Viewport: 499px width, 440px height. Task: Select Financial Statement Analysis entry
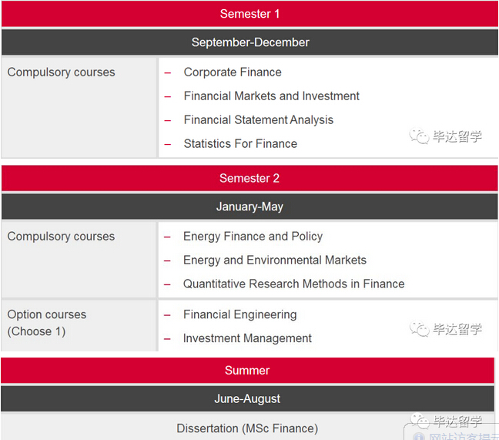259,120
